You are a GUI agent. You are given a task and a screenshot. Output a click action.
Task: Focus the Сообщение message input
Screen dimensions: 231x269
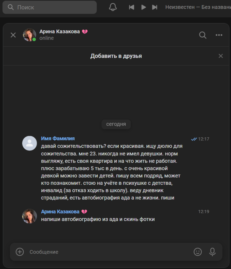108,252
